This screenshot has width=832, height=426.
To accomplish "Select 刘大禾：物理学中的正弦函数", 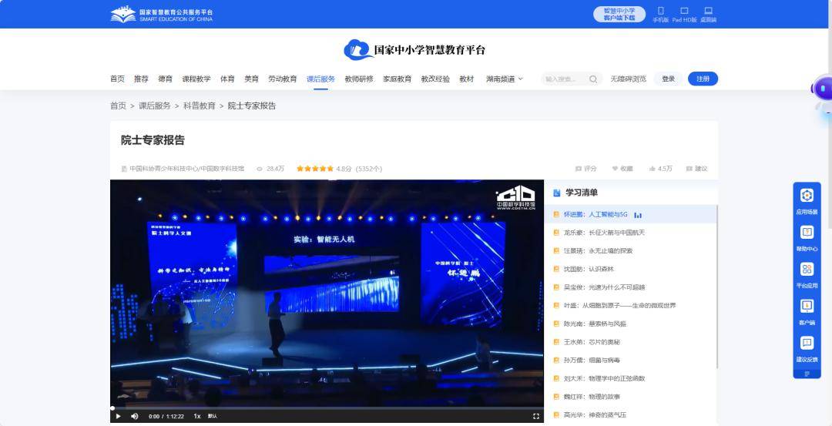I will click(x=630, y=378).
